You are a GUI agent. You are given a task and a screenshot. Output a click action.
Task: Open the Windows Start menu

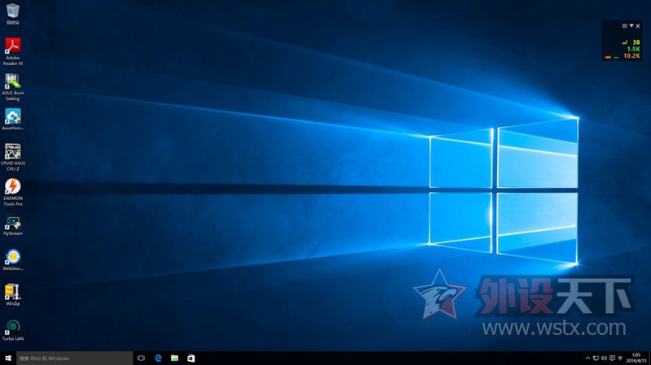(8, 358)
